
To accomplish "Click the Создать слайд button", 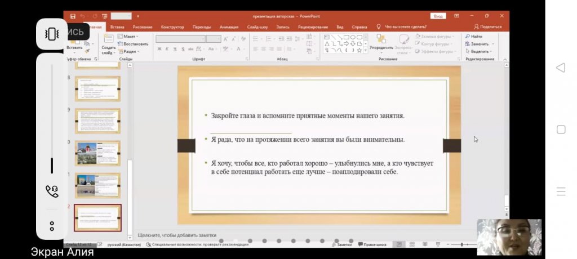I will click(x=109, y=44).
